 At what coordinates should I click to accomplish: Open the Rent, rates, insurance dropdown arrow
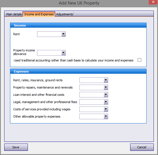[106, 80]
